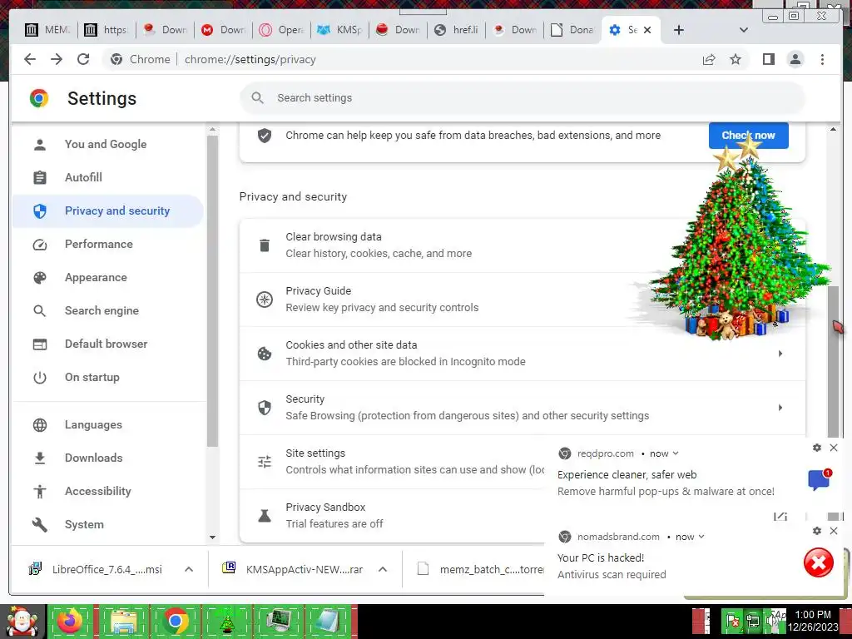
Task: Open Clear browsing data
Action: (523, 245)
